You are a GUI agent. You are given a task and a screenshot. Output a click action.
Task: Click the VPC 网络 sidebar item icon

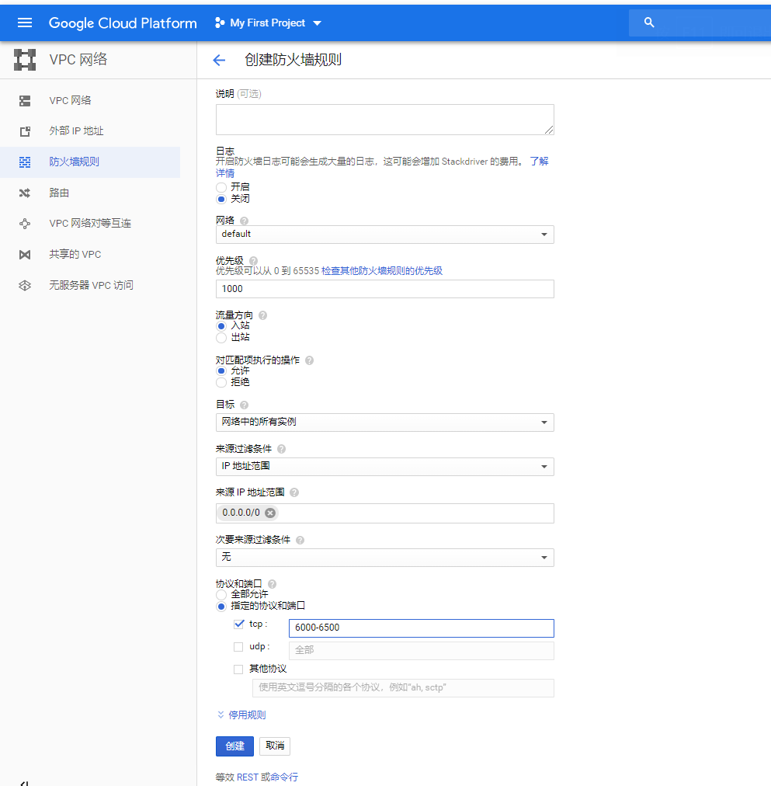(25, 101)
